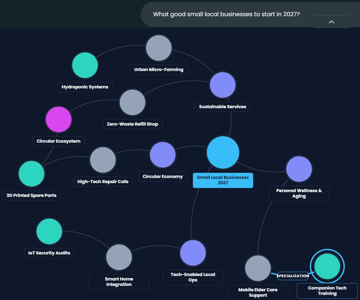Click the Mobile Elder Care Support node

258,268
